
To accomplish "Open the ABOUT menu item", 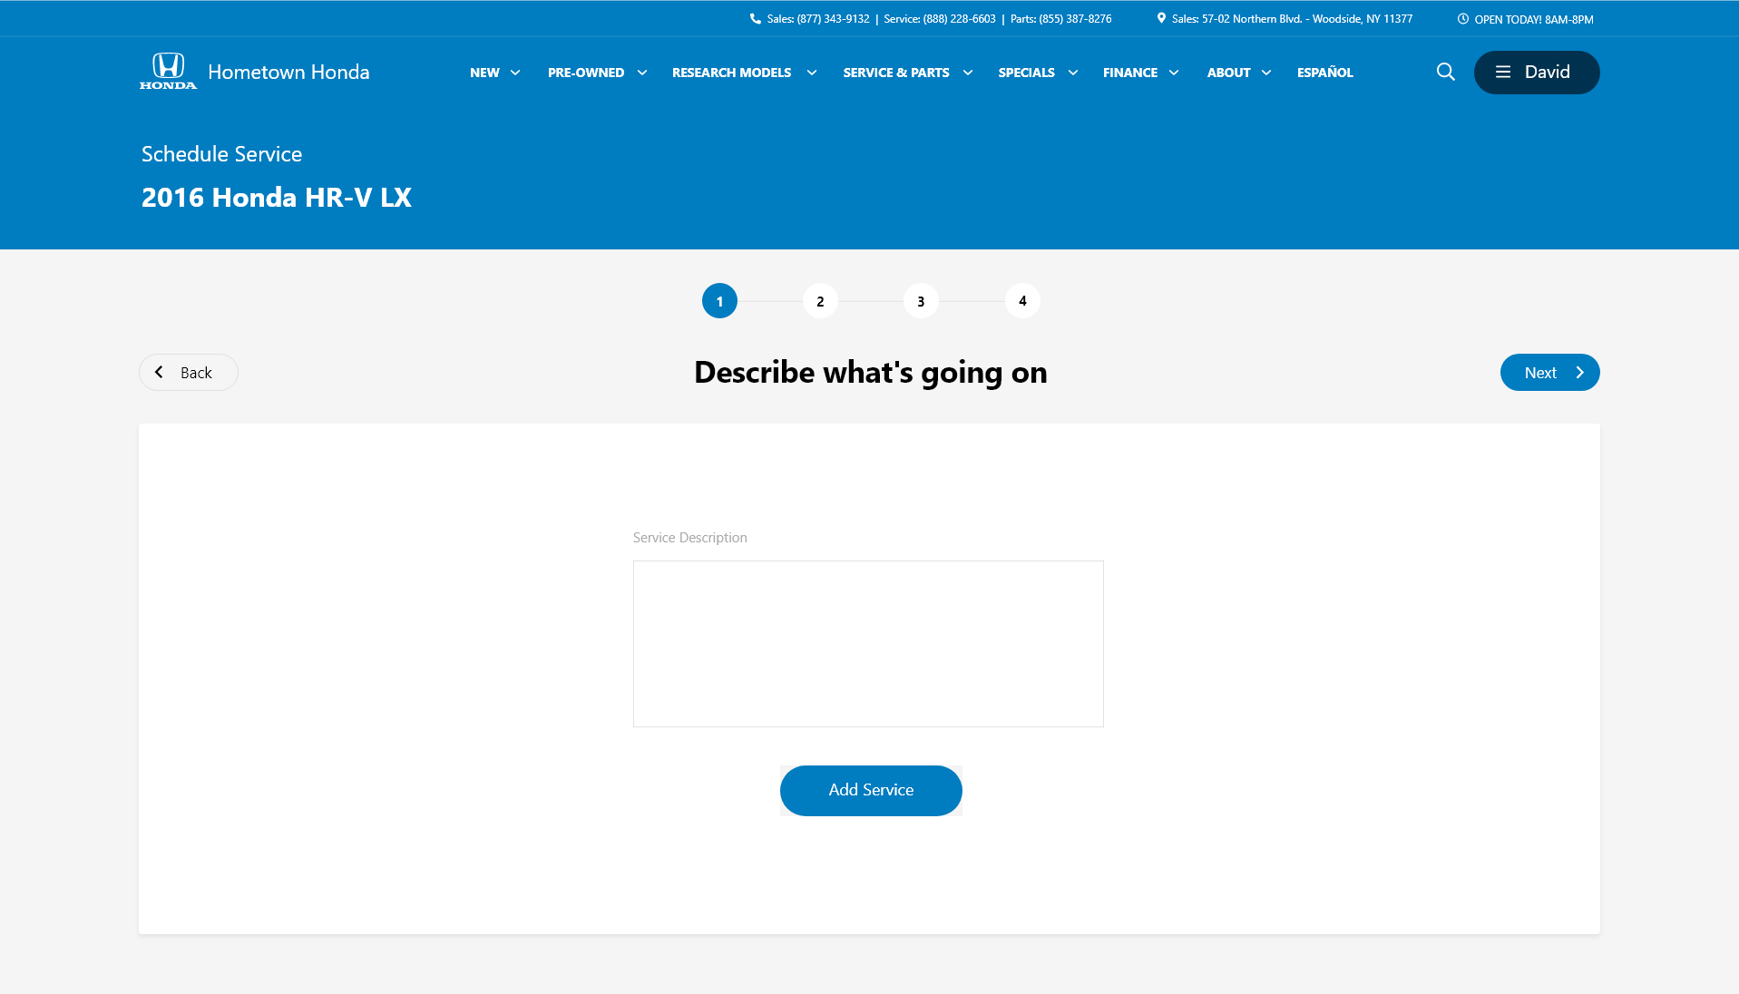I will (1228, 73).
